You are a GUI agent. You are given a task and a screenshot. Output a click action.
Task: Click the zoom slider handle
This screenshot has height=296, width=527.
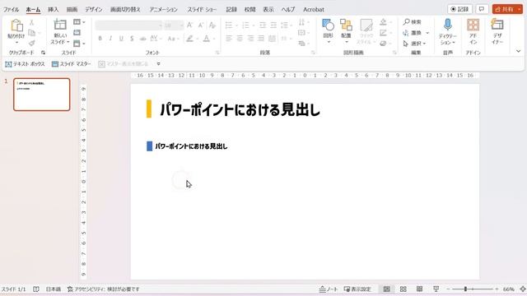pos(465,289)
